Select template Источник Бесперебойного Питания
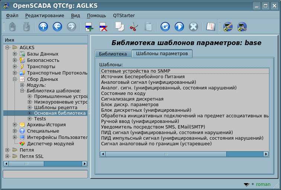Viewport: 281px width, 190px height. [184, 77]
